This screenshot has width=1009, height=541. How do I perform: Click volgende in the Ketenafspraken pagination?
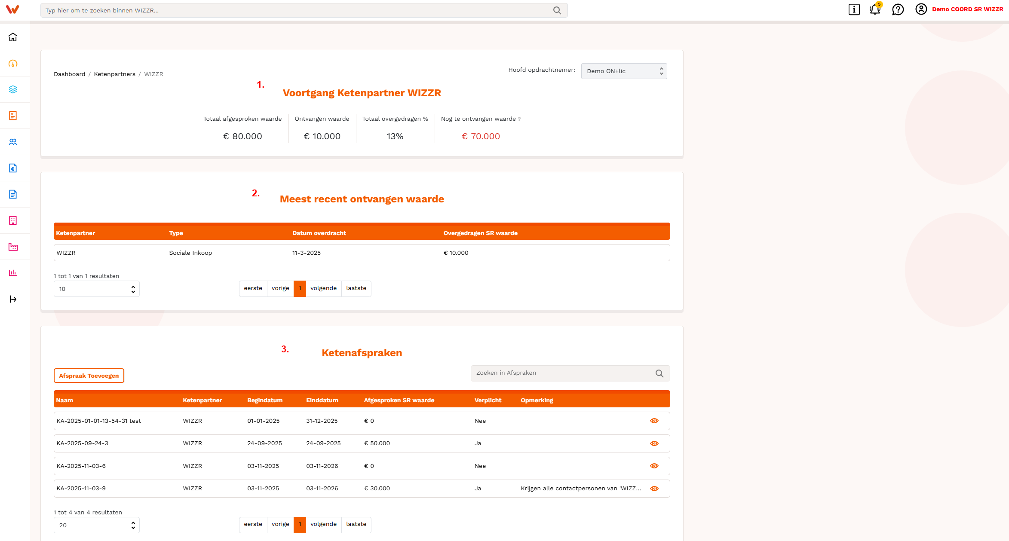tap(323, 524)
